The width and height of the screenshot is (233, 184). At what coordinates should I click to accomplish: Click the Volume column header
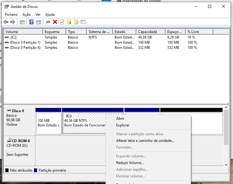[x=12, y=32]
